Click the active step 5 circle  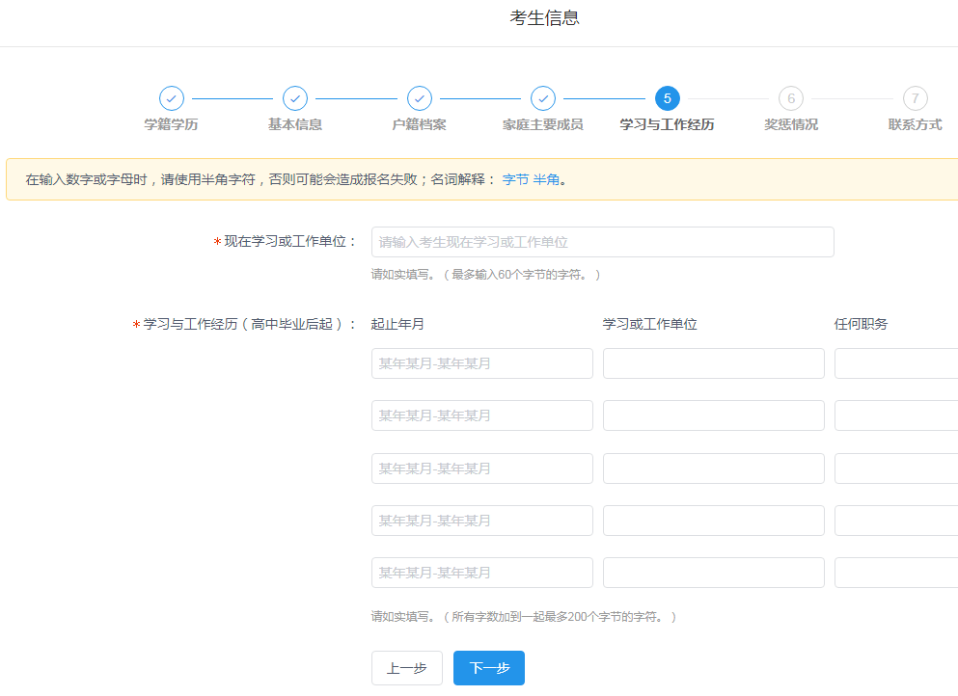[x=668, y=98]
